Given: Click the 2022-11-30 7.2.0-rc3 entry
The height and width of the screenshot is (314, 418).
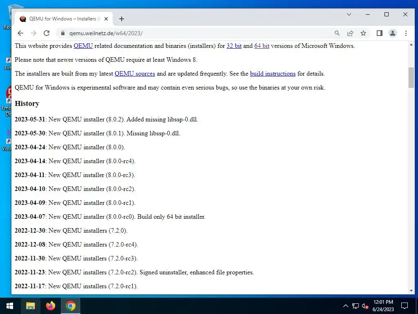Looking at the screenshot, I should click(76, 258).
